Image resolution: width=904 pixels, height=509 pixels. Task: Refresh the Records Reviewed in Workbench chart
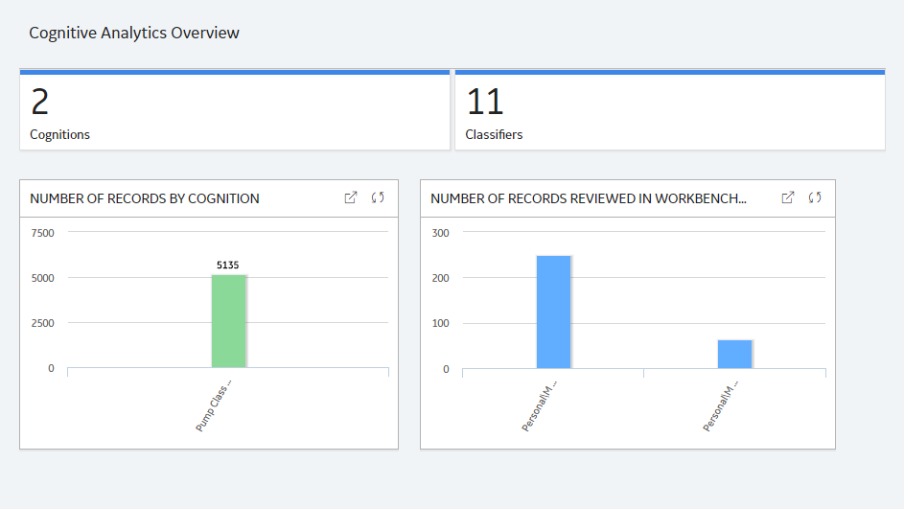click(x=815, y=197)
